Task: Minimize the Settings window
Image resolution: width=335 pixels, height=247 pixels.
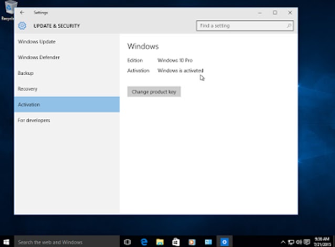Action: pyautogui.click(x=260, y=13)
